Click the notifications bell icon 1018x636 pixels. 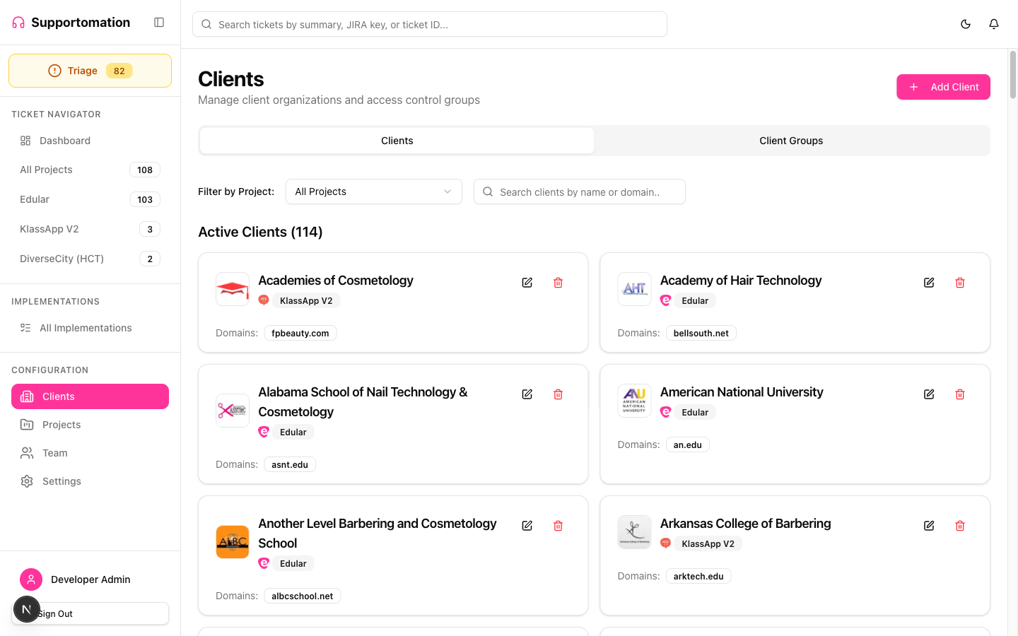pos(994,23)
